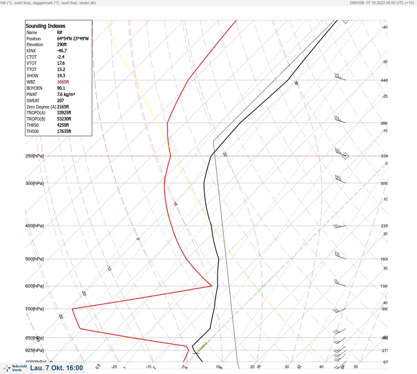This screenshot has height=374, width=417.
Task: Click the CTOT value -2.4
Action: tap(61, 57)
